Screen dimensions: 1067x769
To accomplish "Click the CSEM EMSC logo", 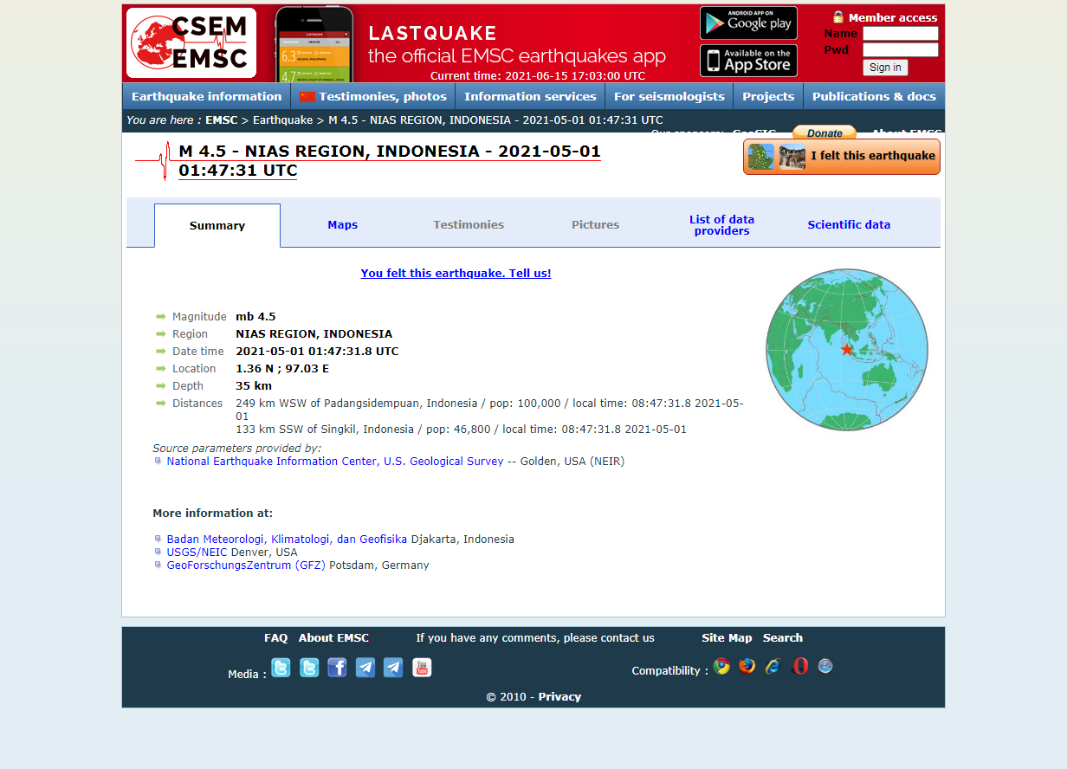I will pyautogui.click(x=191, y=43).
